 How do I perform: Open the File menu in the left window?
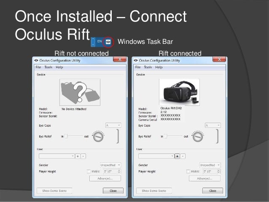point(38,67)
